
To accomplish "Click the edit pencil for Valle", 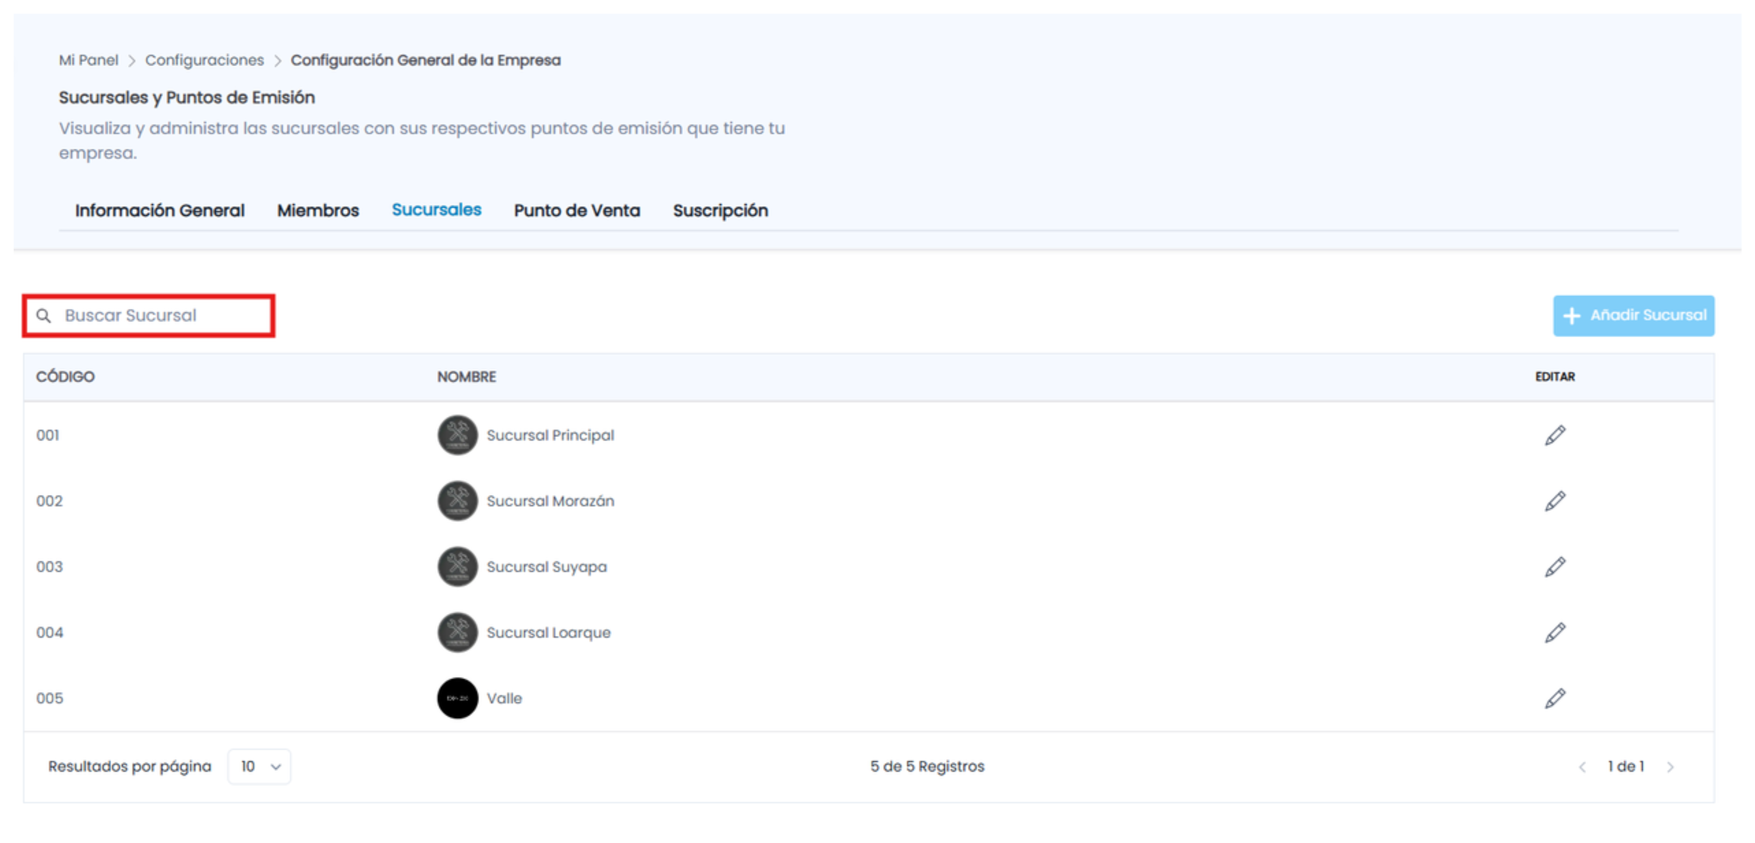I will pos(1555,698).
